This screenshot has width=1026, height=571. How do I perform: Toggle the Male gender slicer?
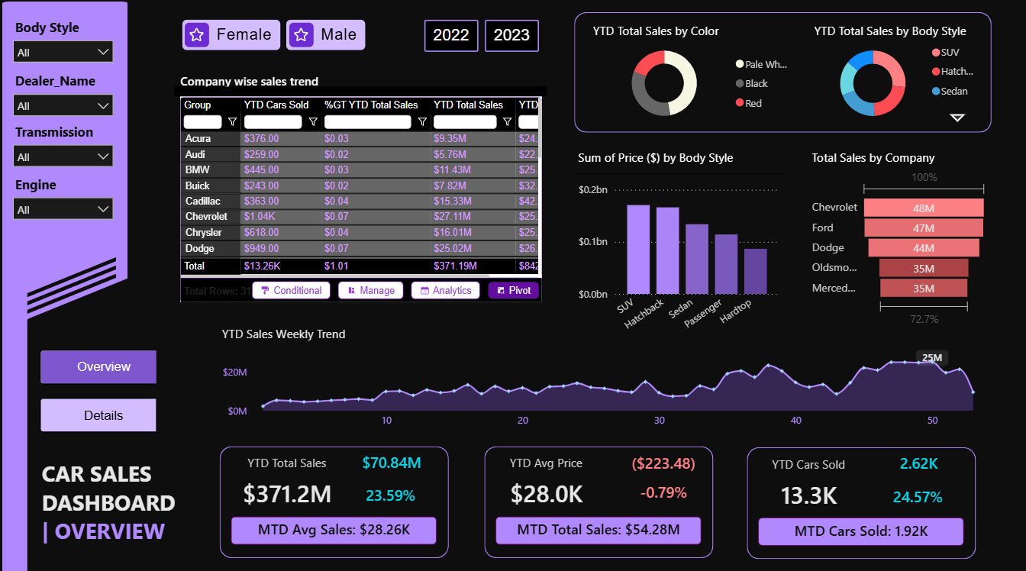point(326,34)
